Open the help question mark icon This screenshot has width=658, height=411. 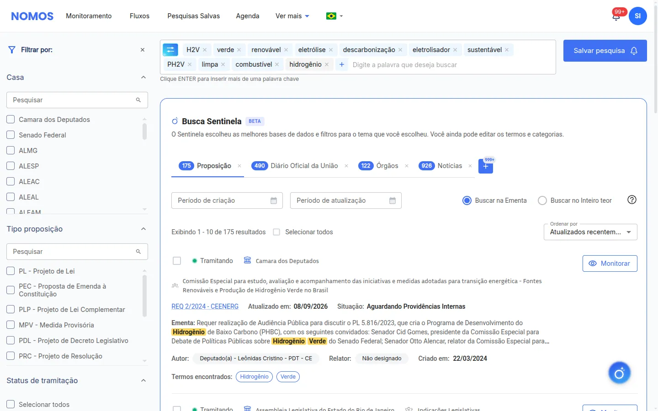(632, 200)
